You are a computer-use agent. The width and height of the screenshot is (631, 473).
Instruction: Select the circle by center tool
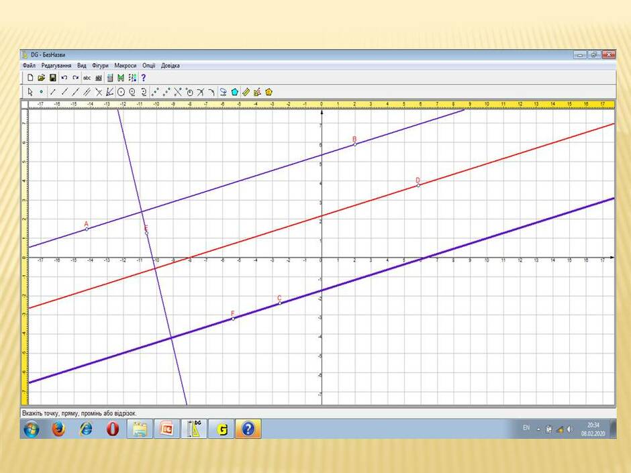(x=121, y=92)
